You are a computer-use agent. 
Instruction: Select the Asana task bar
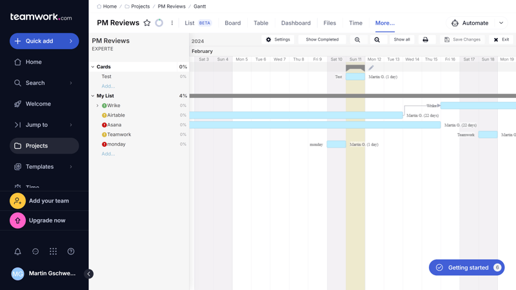[315, 125]
